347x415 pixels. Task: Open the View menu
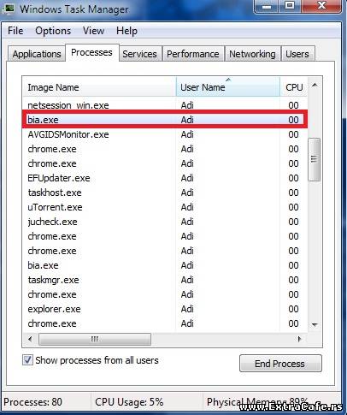click(93, 31)
